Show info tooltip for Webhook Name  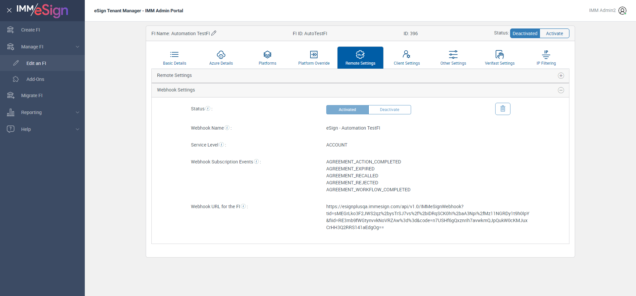pyautogui.click(x=227, y=128)
